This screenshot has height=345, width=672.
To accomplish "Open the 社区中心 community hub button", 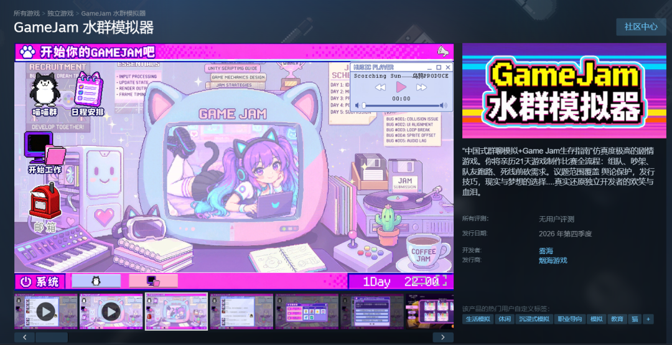I will click(641, 27).
